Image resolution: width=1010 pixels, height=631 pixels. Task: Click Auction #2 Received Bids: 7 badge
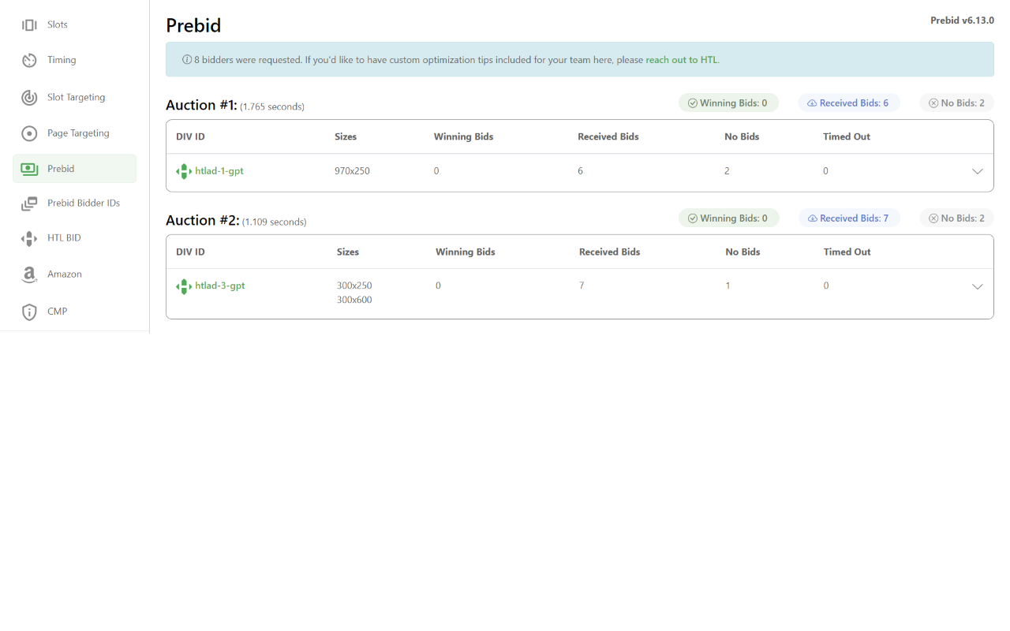[849, 218]
